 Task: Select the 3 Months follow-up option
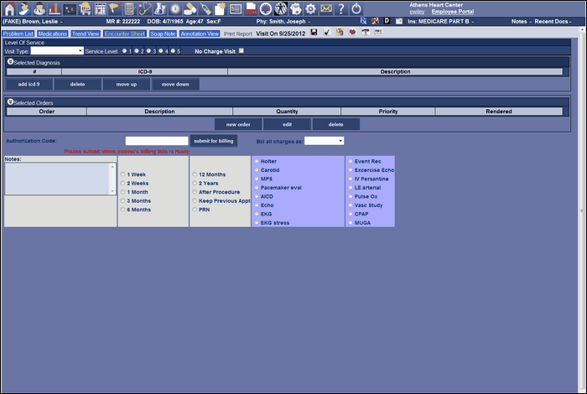(123, 201)
